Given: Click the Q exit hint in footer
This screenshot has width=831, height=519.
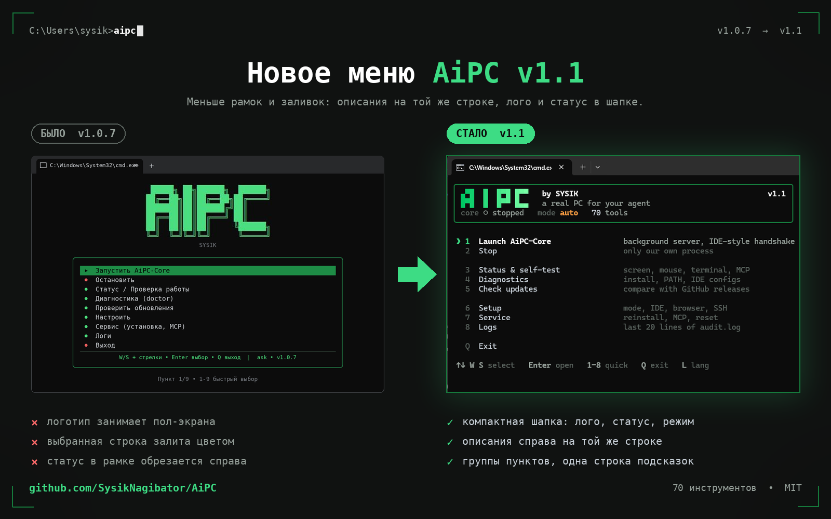Looking at the screenshot, I should 655,365.
